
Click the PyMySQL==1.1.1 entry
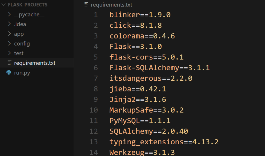pos(140,121)
